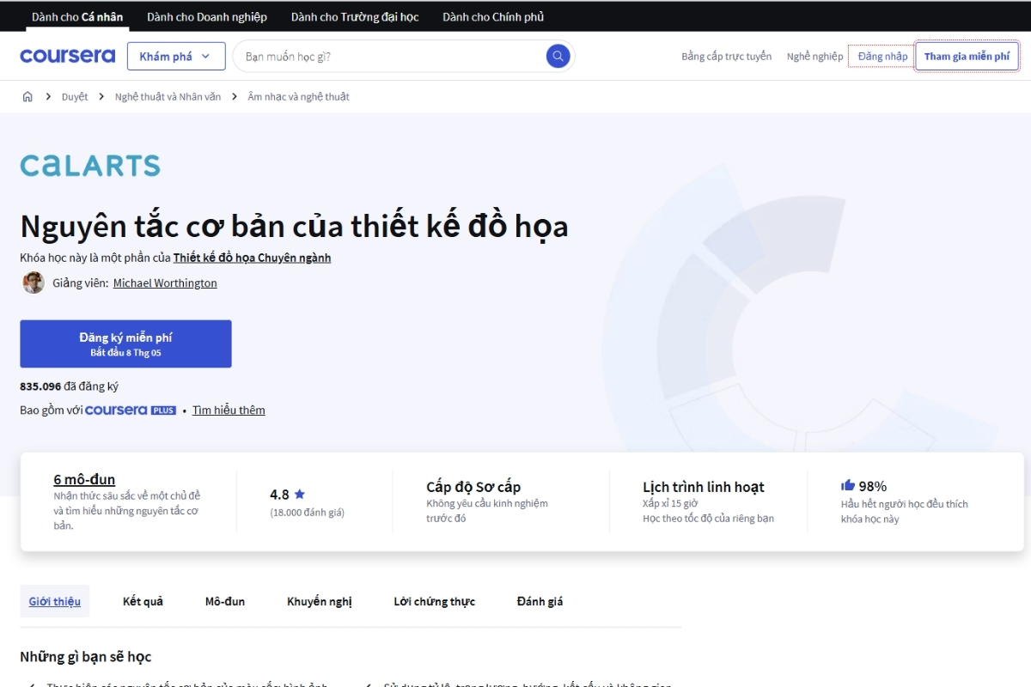Switch to the Đánh giá tab
The image size is (1031, 687).
pyautogui.click(x=540, y=601)
